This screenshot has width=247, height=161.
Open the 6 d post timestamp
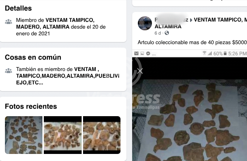coord(158,33)
